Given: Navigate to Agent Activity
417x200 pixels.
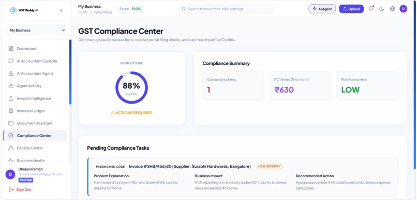Looking at the screenshot, I should coord(29,86).
